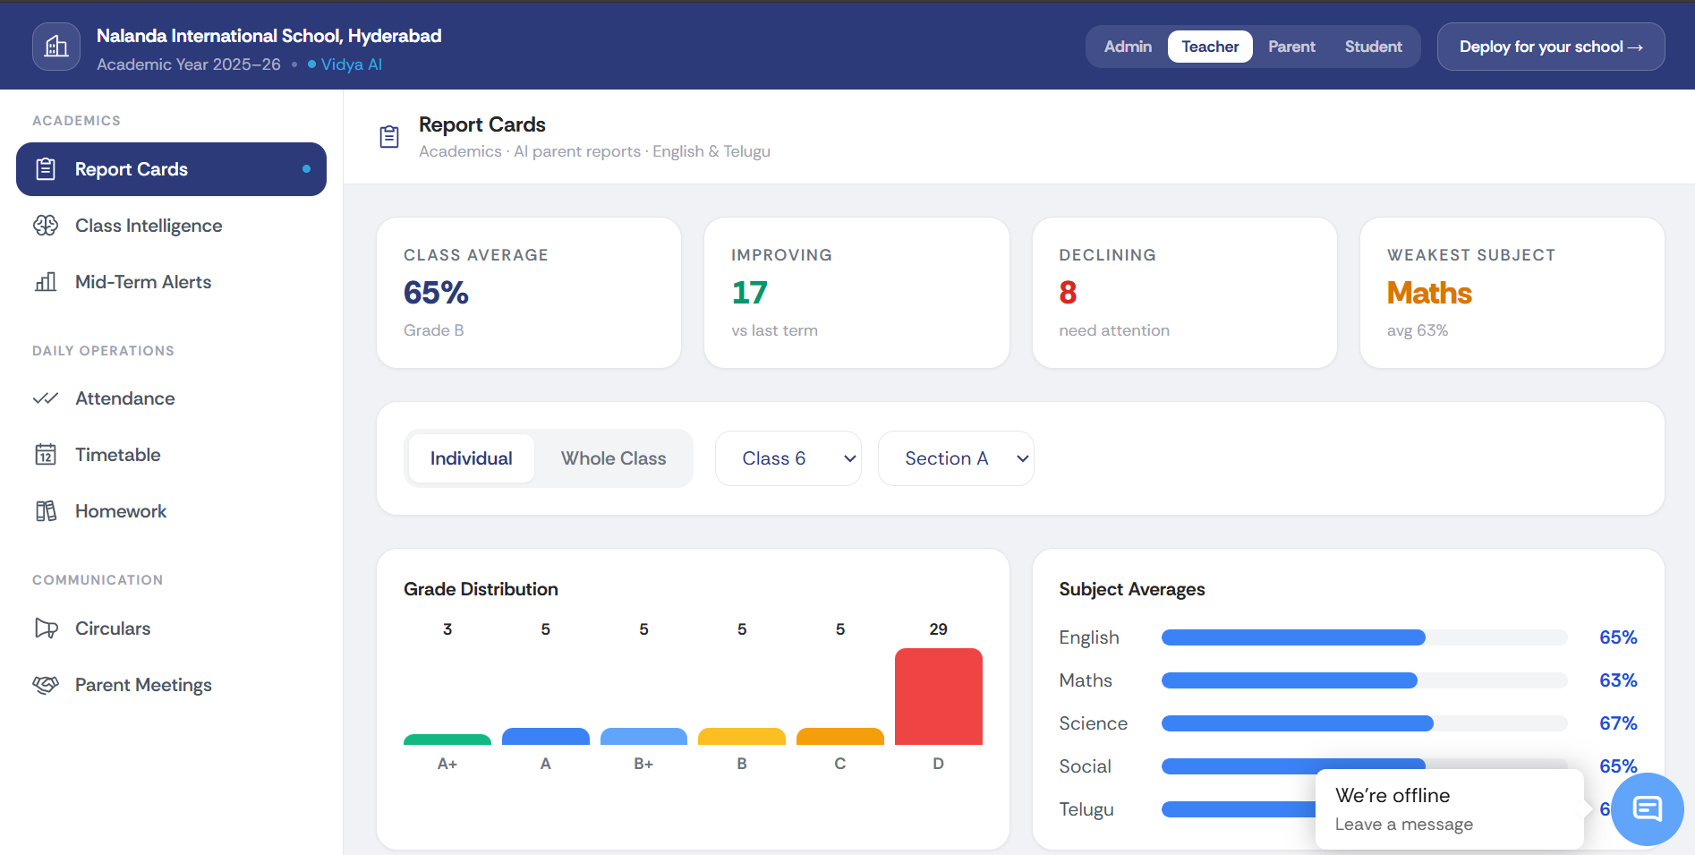The image size is (1695, 855).
Task: Select the Parent role tab
Action: coord(1291,47)
